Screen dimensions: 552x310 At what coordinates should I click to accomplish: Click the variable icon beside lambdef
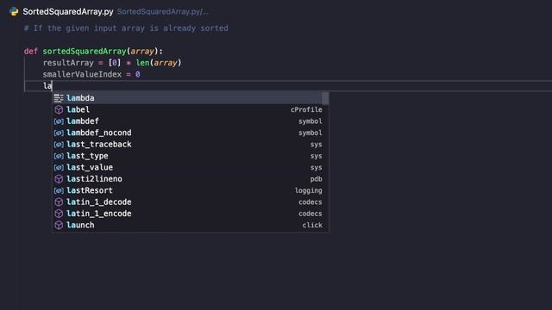click(x=59, y=121)
